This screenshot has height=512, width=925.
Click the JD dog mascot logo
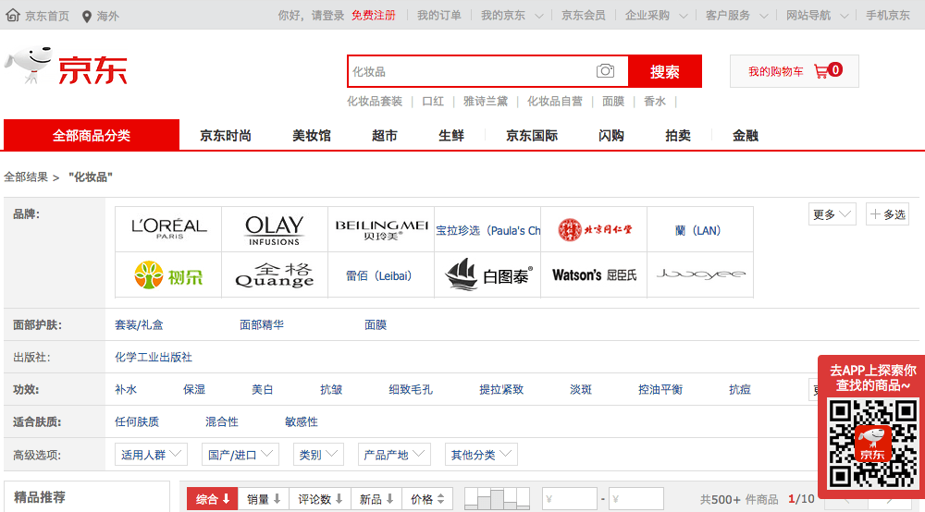30,65
